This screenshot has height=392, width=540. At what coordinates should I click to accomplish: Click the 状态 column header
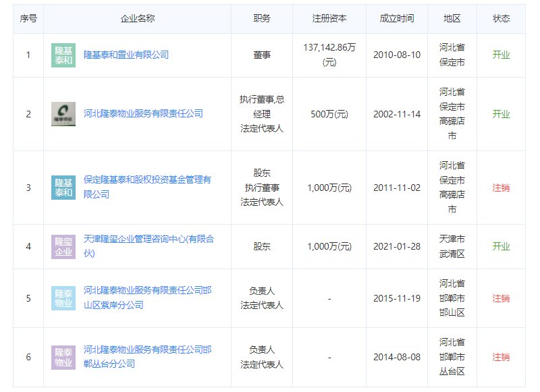[501, 19]
